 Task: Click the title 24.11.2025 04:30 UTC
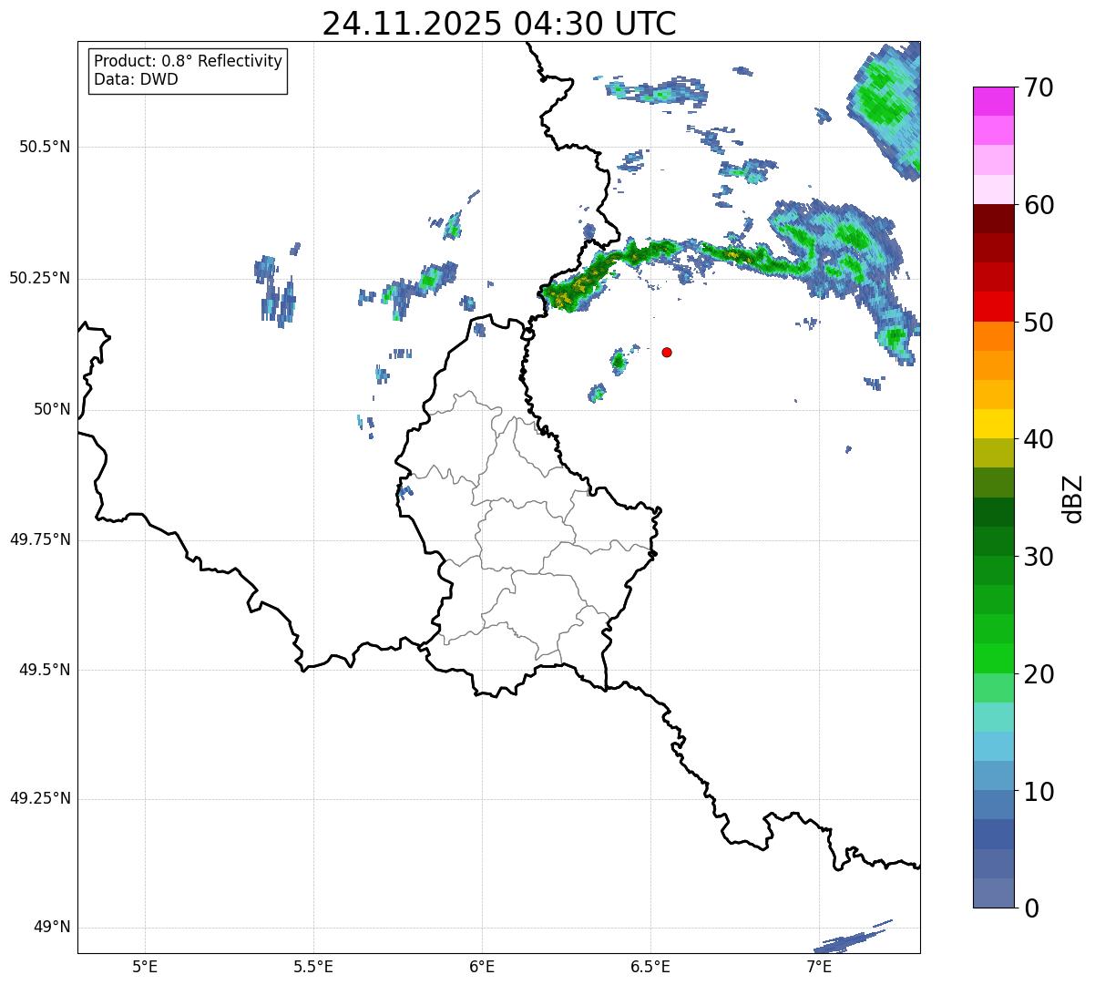(499, 24)
